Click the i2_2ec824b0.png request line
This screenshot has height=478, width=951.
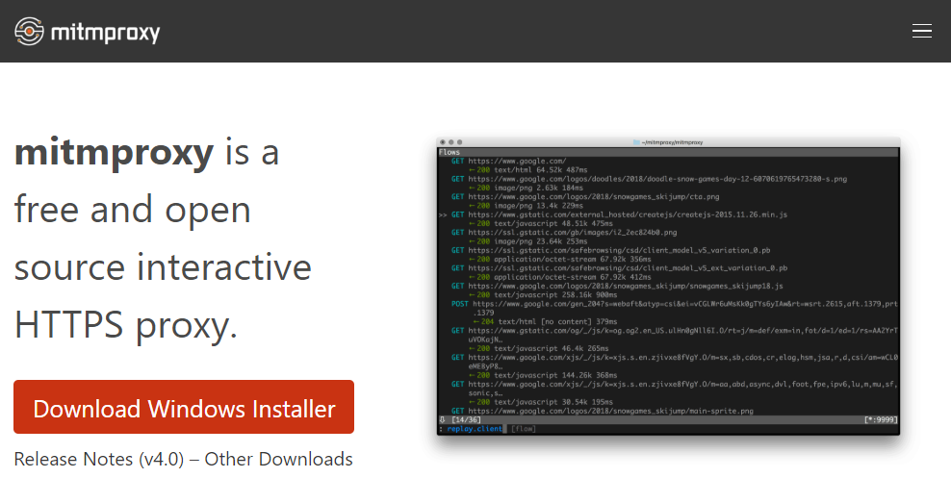pyautogui.click(x=563, y=232)
